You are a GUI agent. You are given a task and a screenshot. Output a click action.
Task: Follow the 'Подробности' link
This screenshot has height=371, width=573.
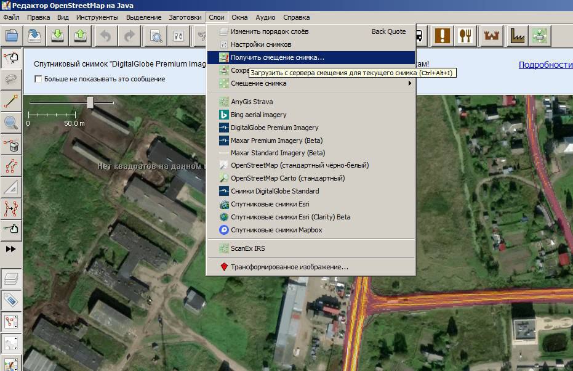point(545,65)
